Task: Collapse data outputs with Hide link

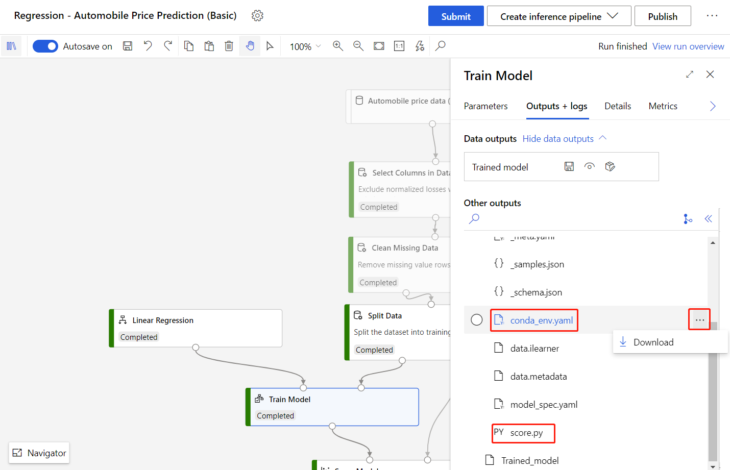Action: 558,139
